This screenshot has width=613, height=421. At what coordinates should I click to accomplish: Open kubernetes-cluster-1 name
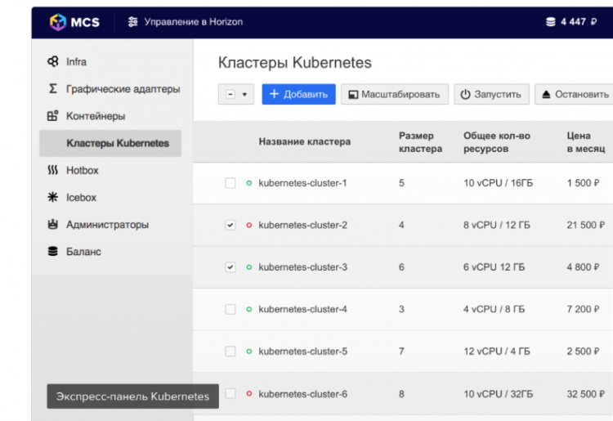pos(302,183)
